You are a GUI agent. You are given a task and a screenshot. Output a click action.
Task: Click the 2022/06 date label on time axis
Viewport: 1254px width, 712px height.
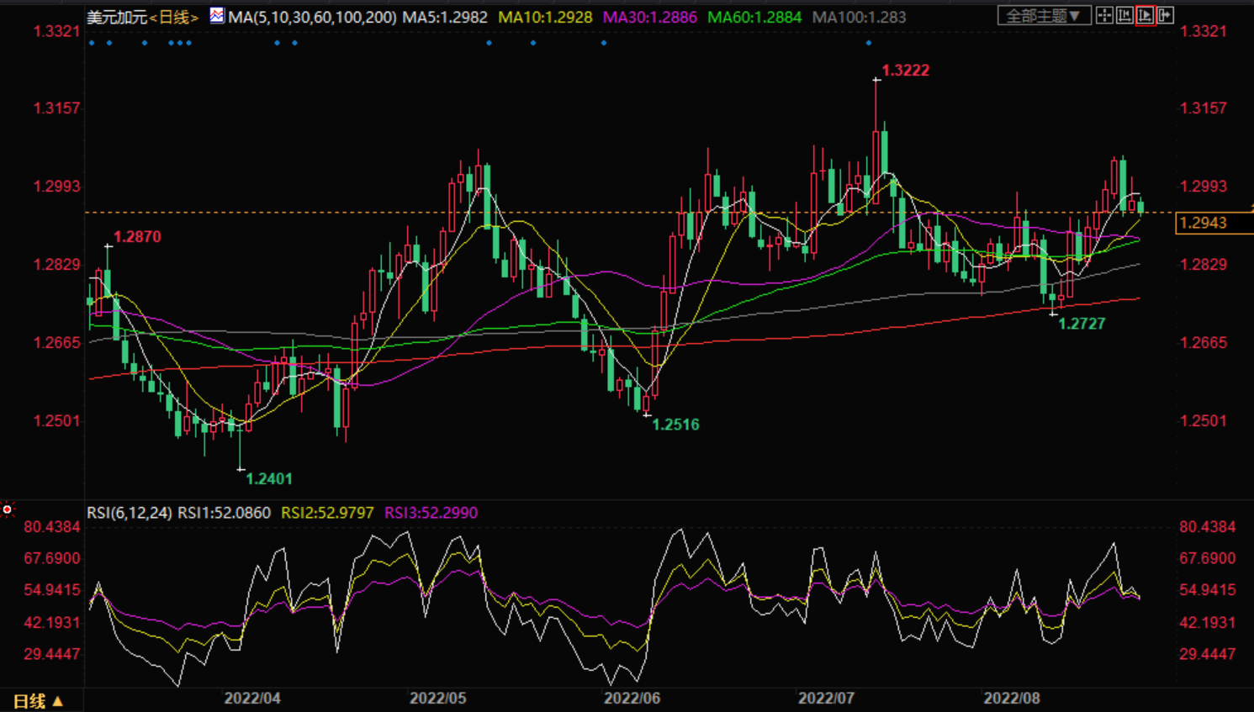pos(632,699)
